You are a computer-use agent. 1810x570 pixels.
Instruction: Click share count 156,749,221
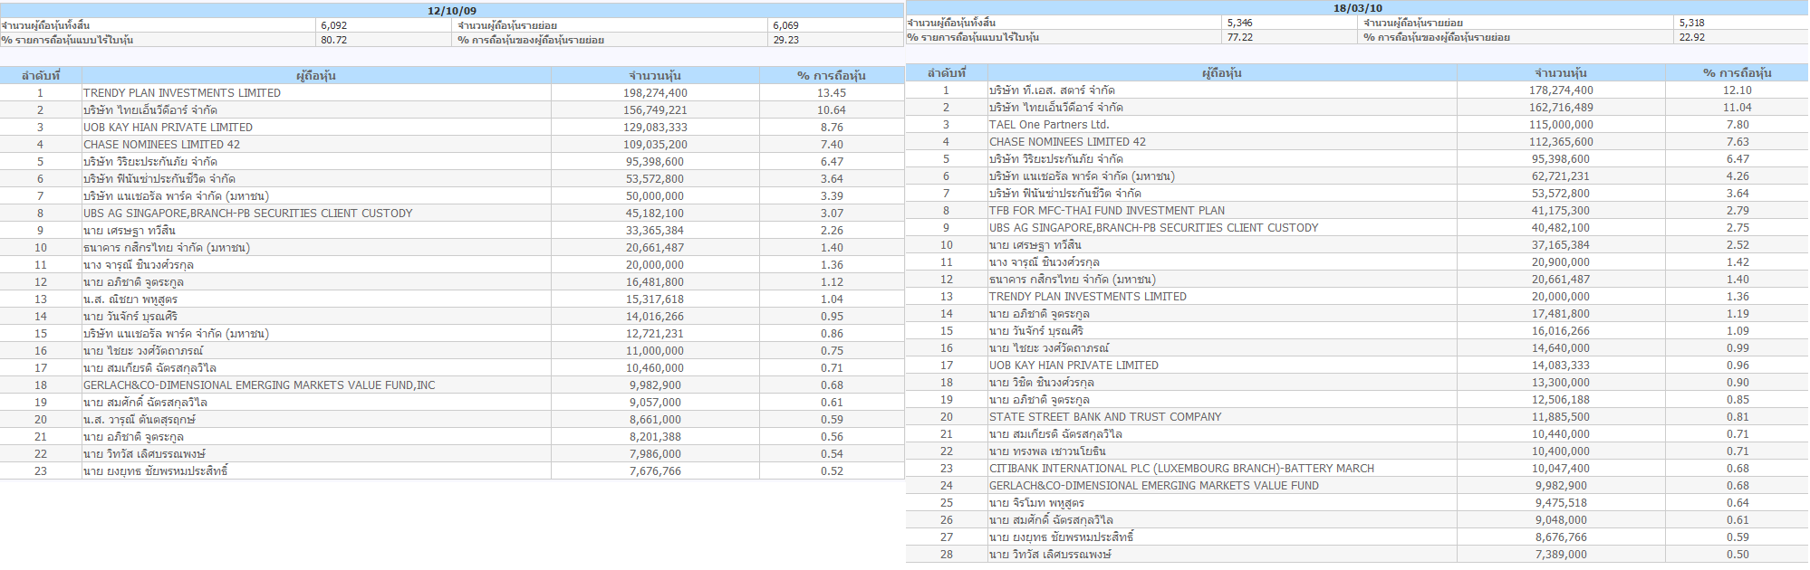(655, 110)
